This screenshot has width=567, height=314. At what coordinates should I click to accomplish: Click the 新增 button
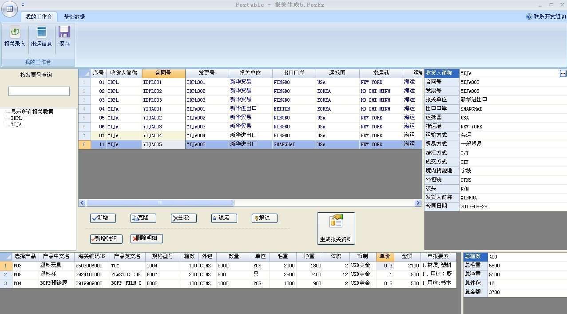103,218
